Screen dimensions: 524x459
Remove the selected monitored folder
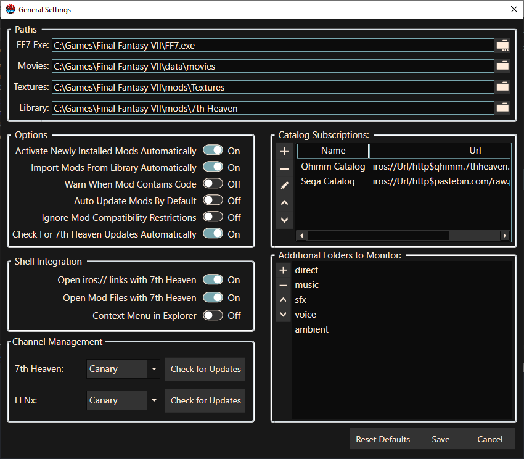click(x=283, y=285)
